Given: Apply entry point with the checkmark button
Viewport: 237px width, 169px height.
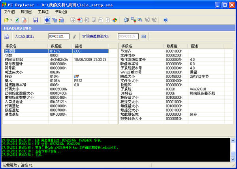Looking at the screenshot, I should [74, 36].
